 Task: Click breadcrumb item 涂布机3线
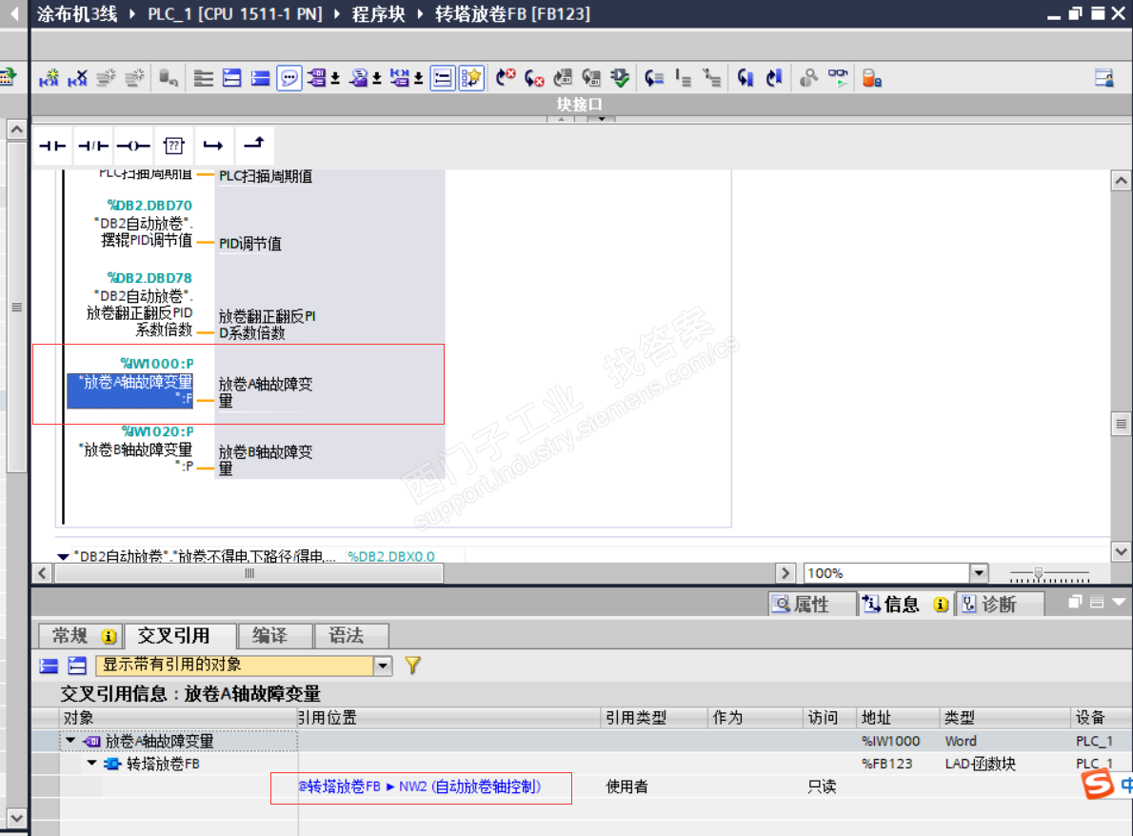[x=77, y=13]
